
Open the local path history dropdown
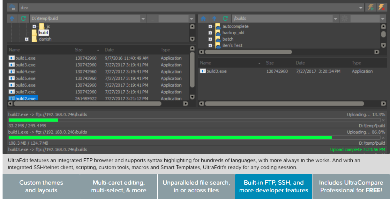click(x=143, y=19)
